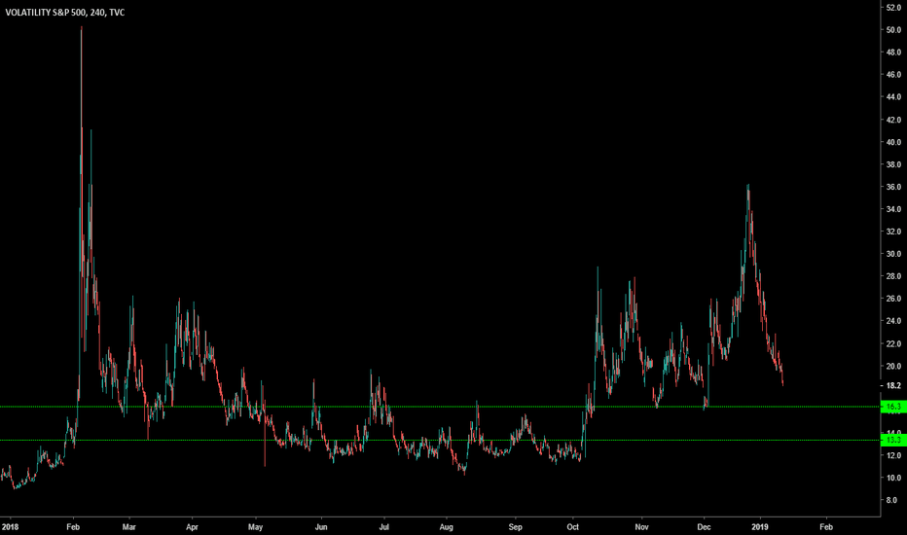Image resolution: width=907 pixels, height=535 pixels.
Task: Select the 52.0 price axis label
Action: tap(893, 7)
